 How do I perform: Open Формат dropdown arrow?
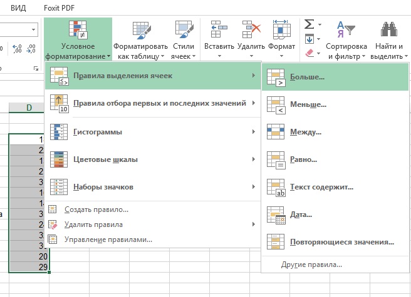281,56
